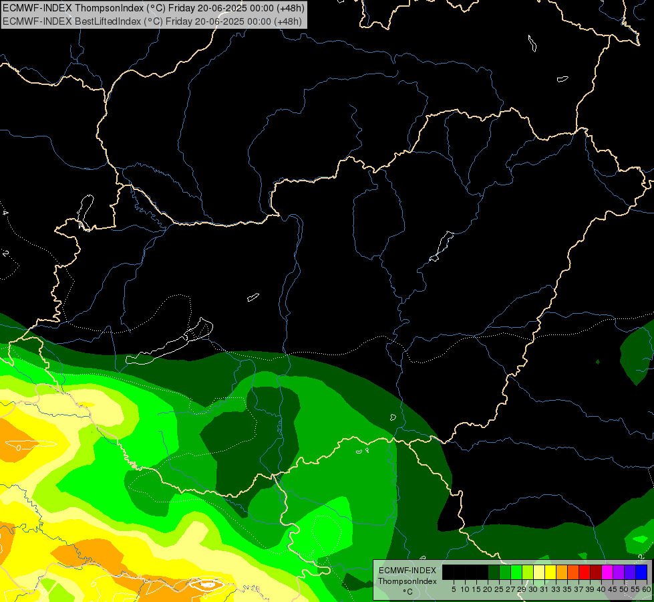Click the blue 55–60 legend swatch

pos(641,572)
